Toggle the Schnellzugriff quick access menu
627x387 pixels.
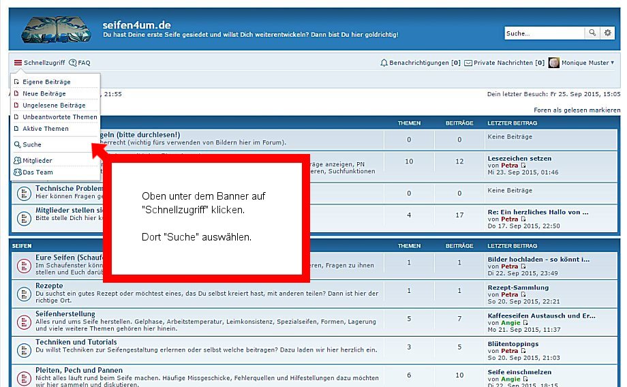[x=40, y=63]
